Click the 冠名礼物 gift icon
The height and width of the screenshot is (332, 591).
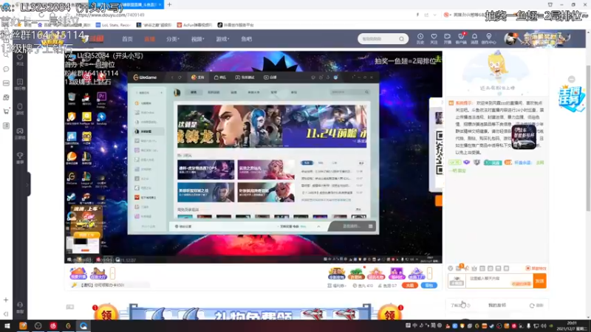coord(376,273)
